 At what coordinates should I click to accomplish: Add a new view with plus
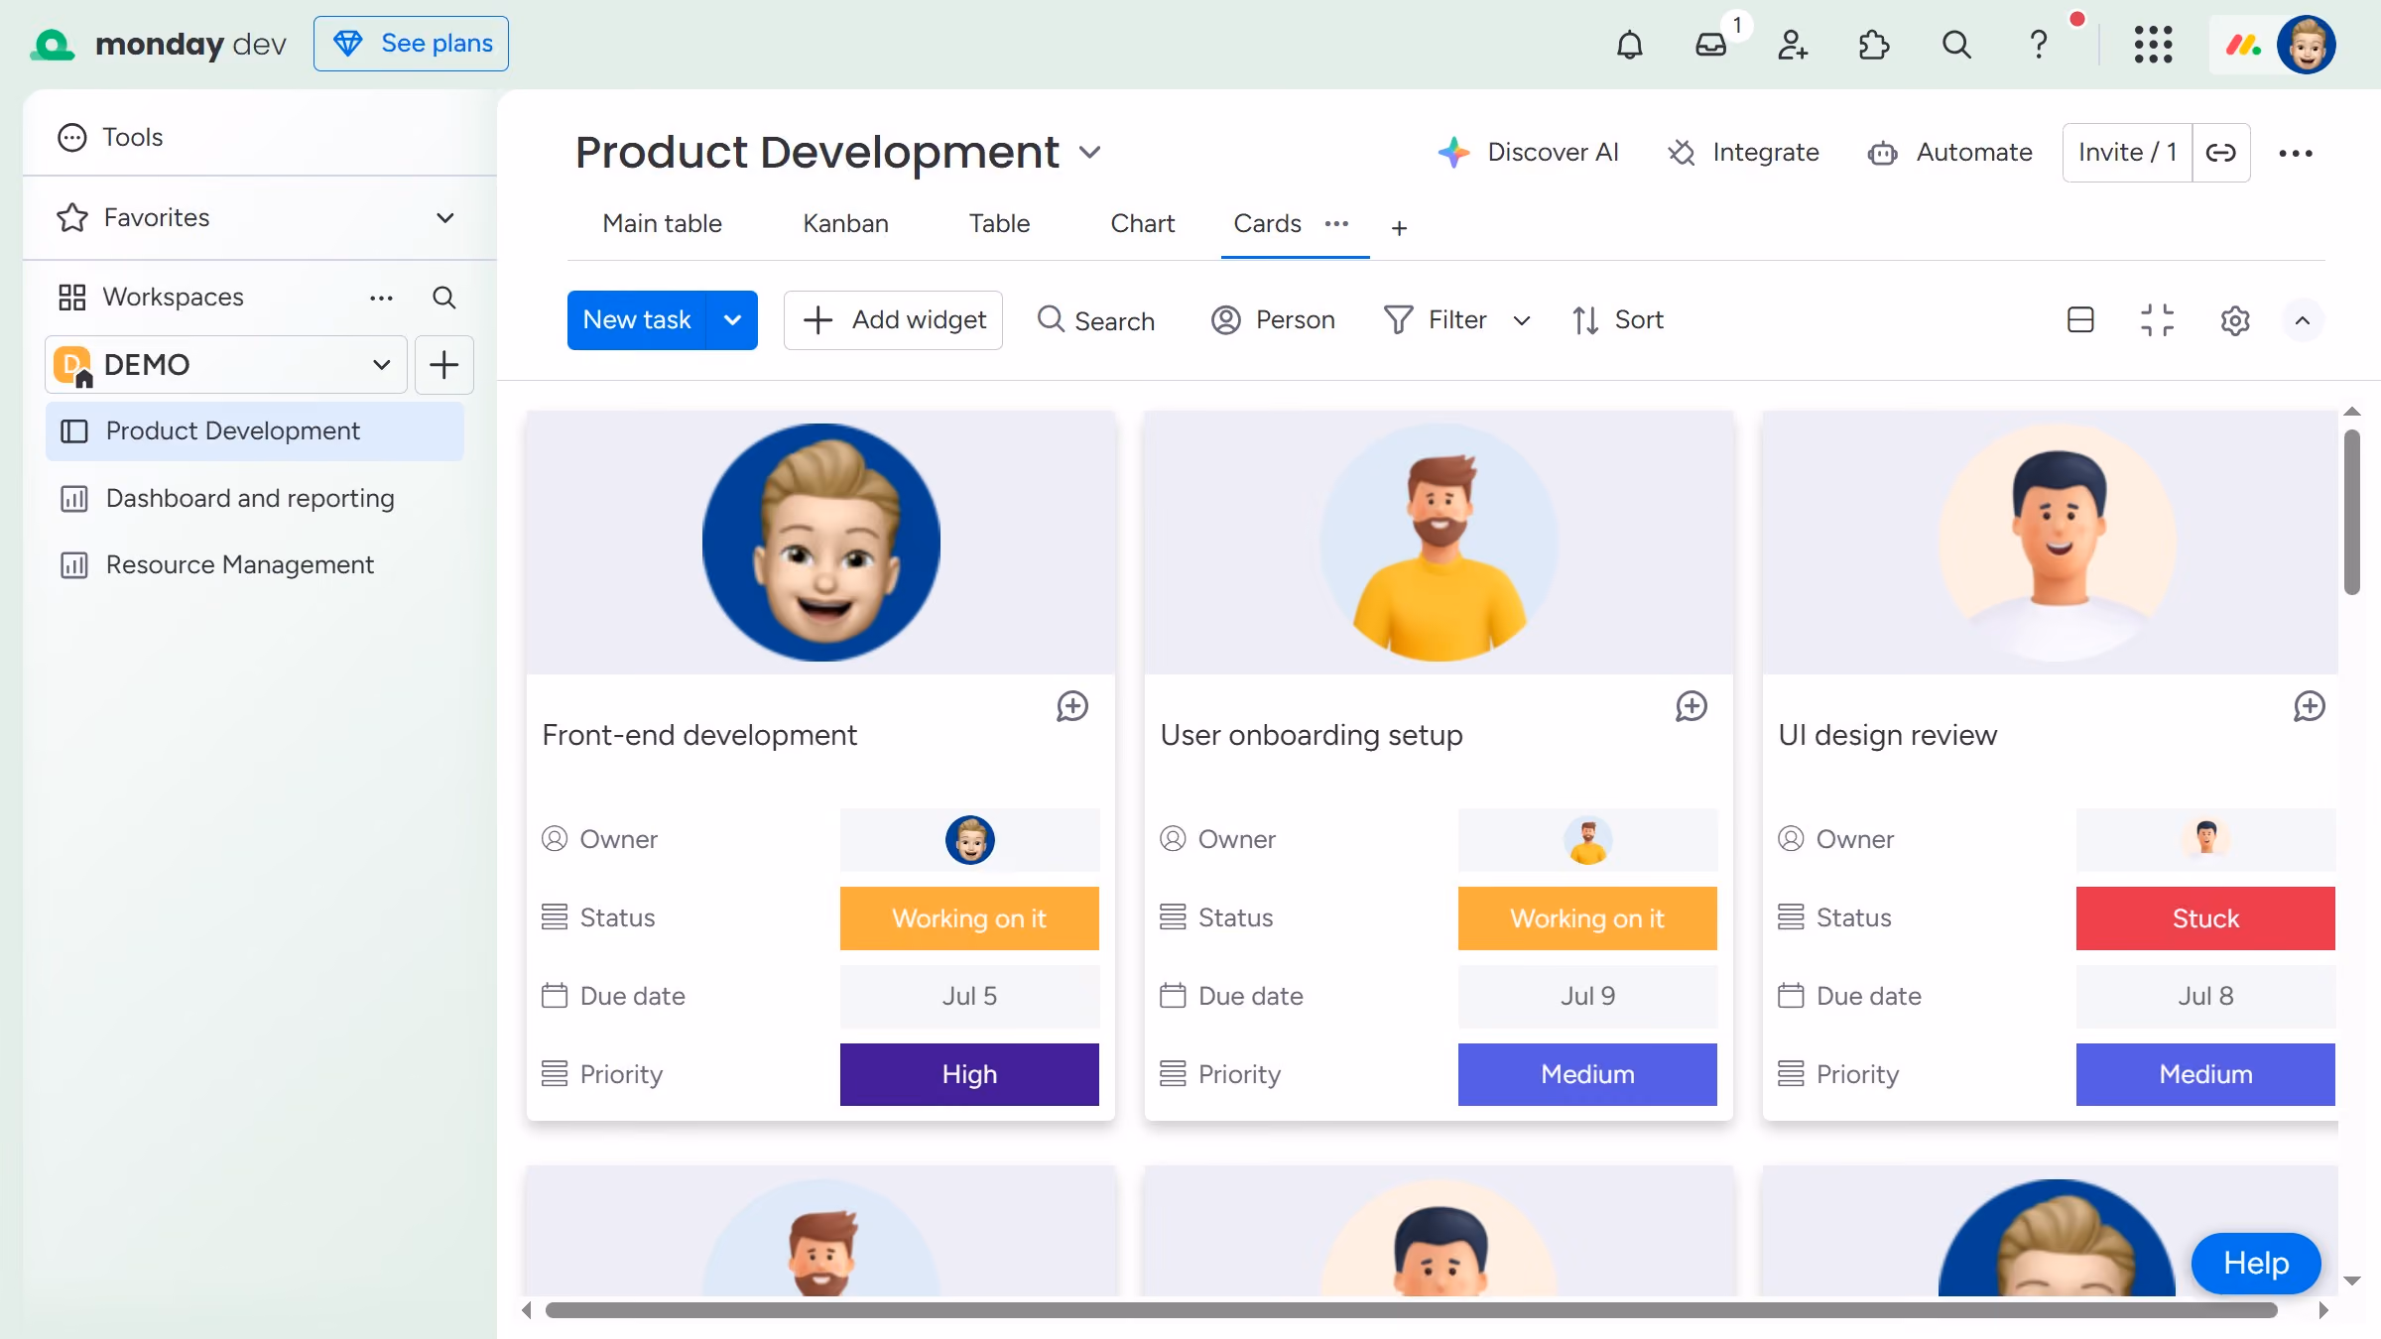point(1399,228)
